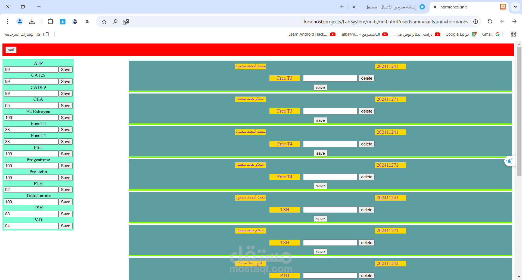Select the hormones unit tab
This screenshot has width=522, height=280.
469,7
